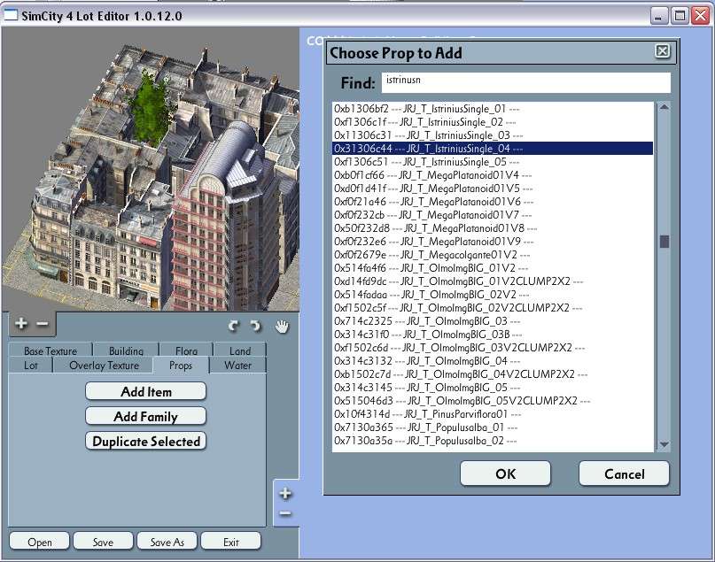The width and height of the screenshot is (715, 562).
Task: Open the Overlay Texture tab
Action: pyautogui.click(x=104, y=366)
